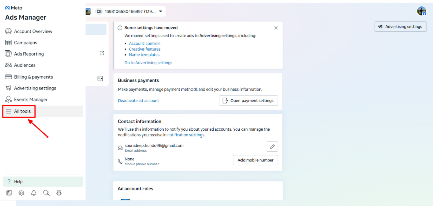Click the notifications bell icon

click(34, 193)
